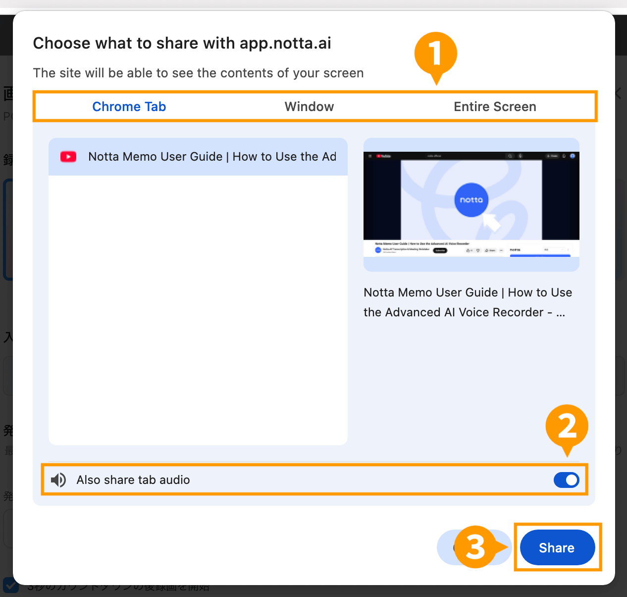
Task: Click the 'Also share tab audio' label
Action: click(133, 480)
